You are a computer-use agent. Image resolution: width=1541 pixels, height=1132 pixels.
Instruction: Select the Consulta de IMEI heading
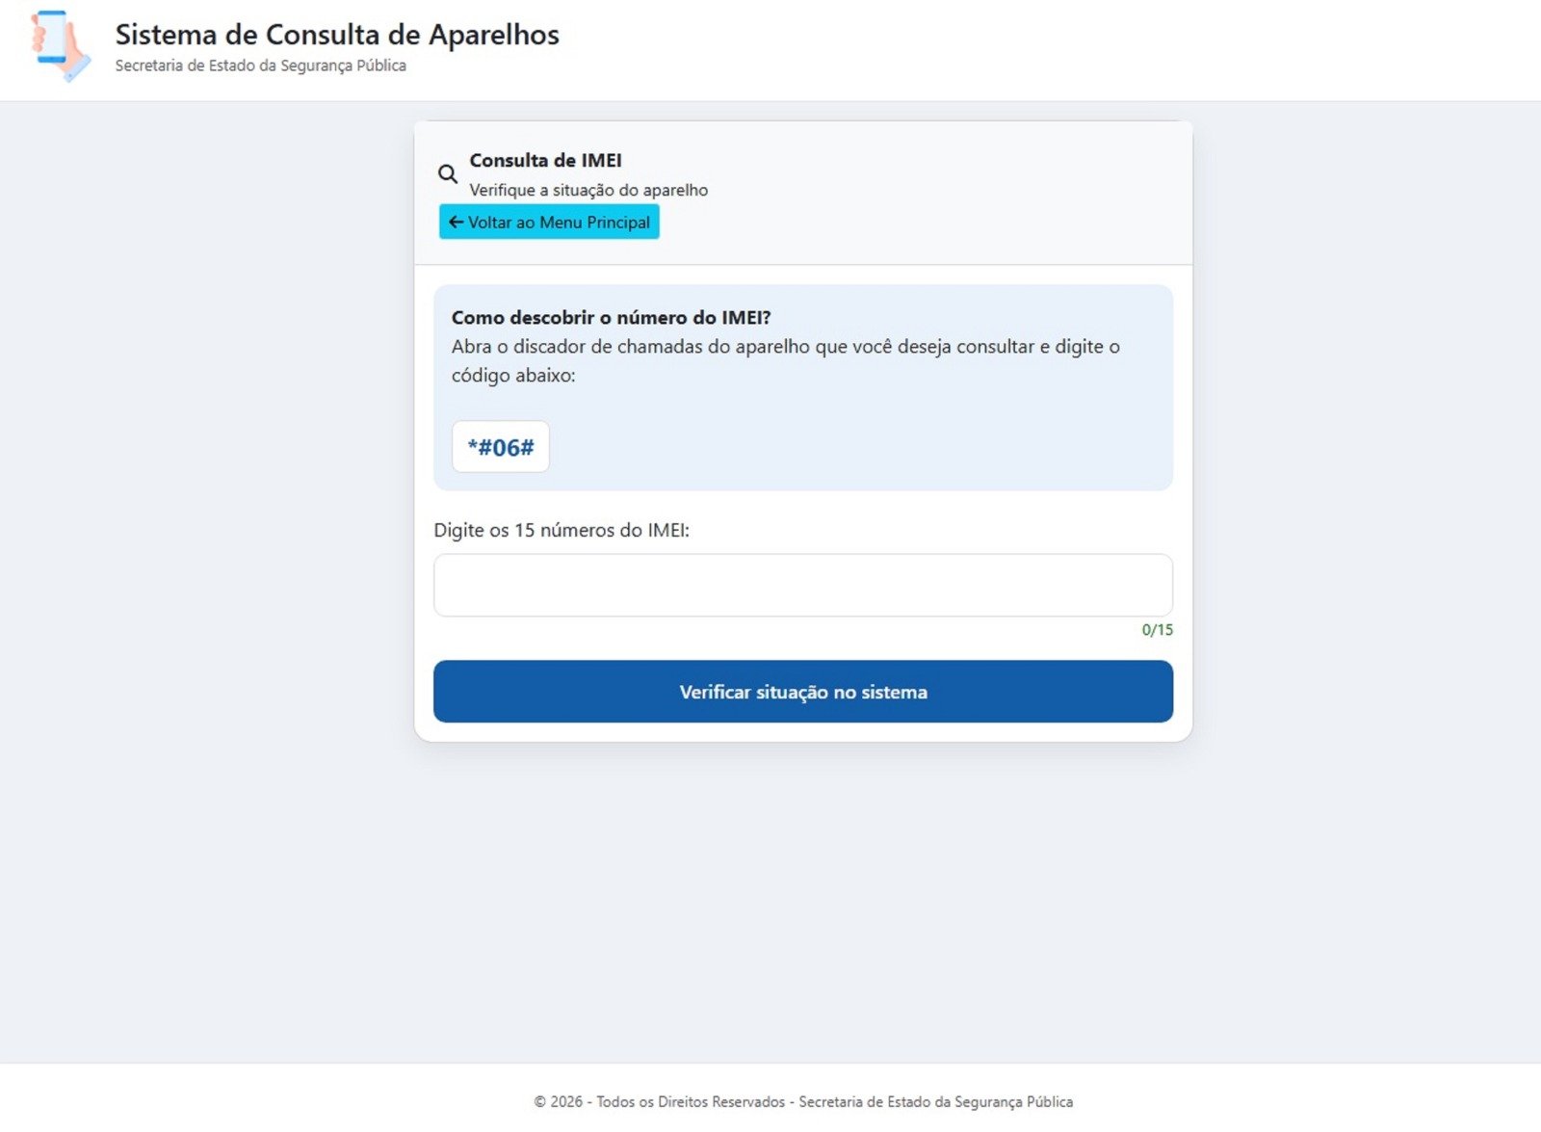point(545,160)
